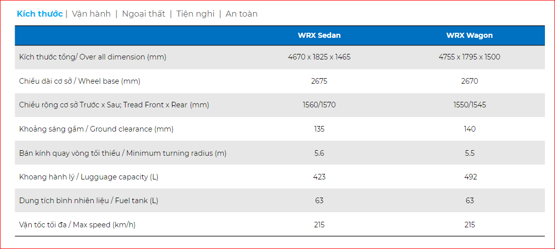Open the Ngoại thất tab

[x=143, y=14]
